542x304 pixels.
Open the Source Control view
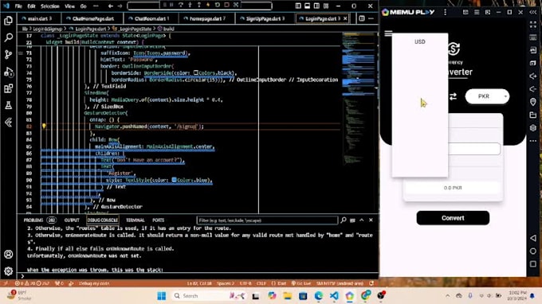coord(8,55)
